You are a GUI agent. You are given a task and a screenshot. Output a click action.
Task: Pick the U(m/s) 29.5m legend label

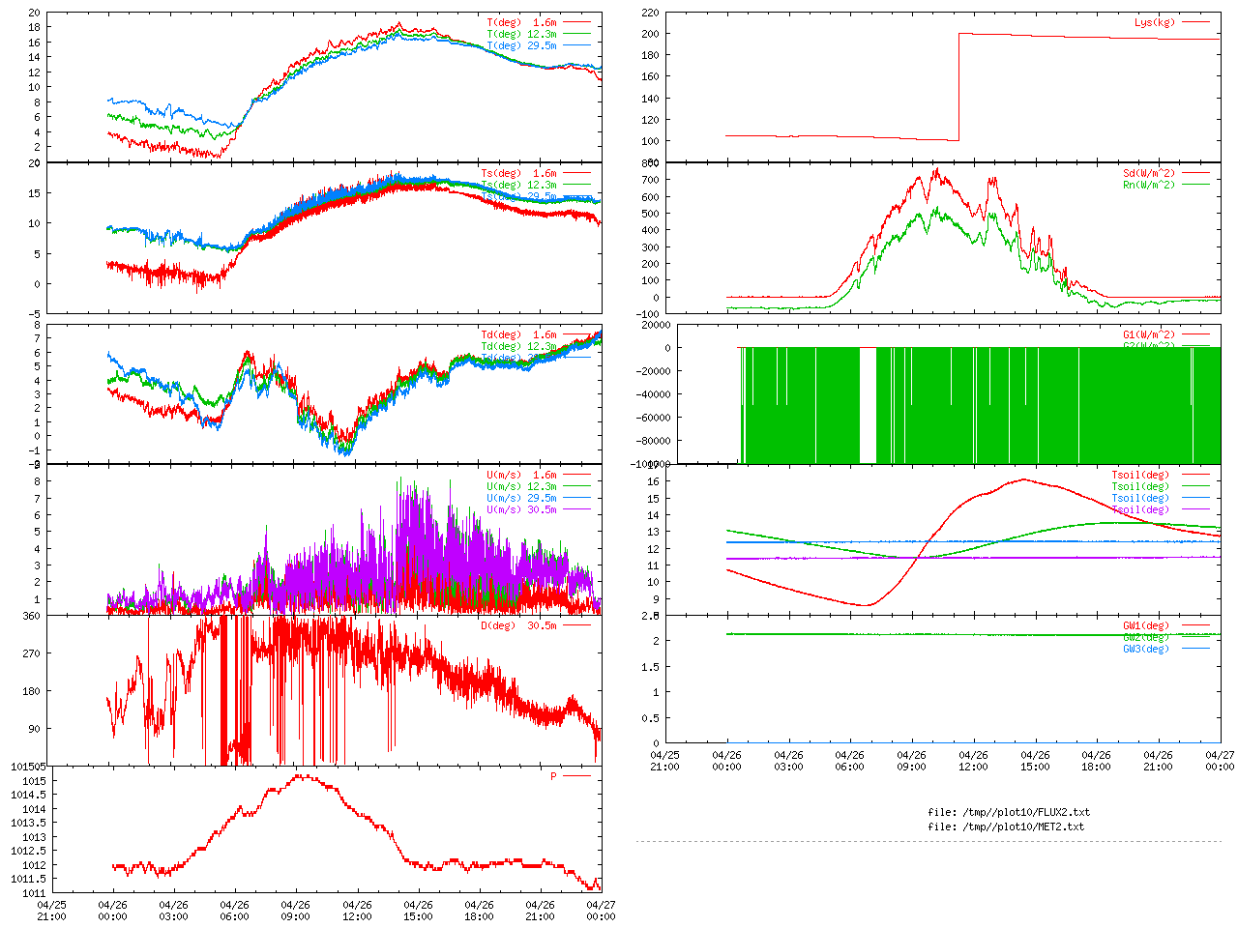coord(521,499)
